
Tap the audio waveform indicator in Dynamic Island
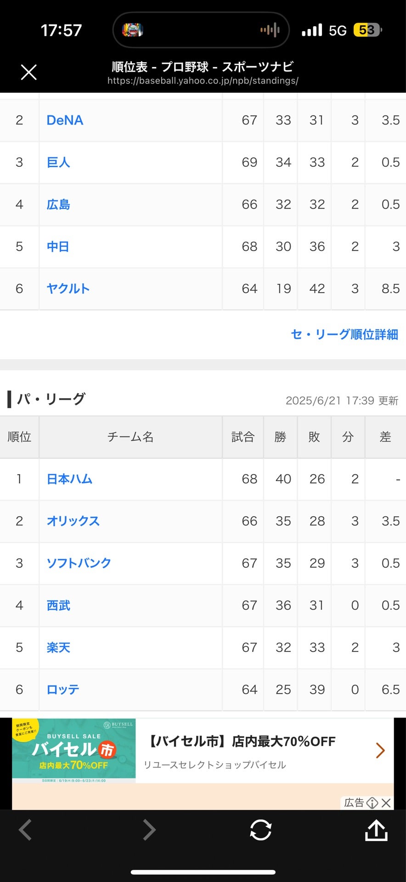click(x=270, y=30)
